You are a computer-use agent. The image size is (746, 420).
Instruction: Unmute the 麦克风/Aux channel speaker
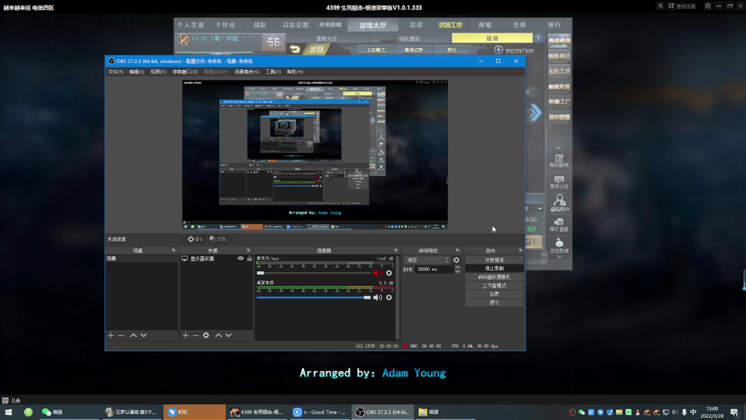tap(377, 273)
